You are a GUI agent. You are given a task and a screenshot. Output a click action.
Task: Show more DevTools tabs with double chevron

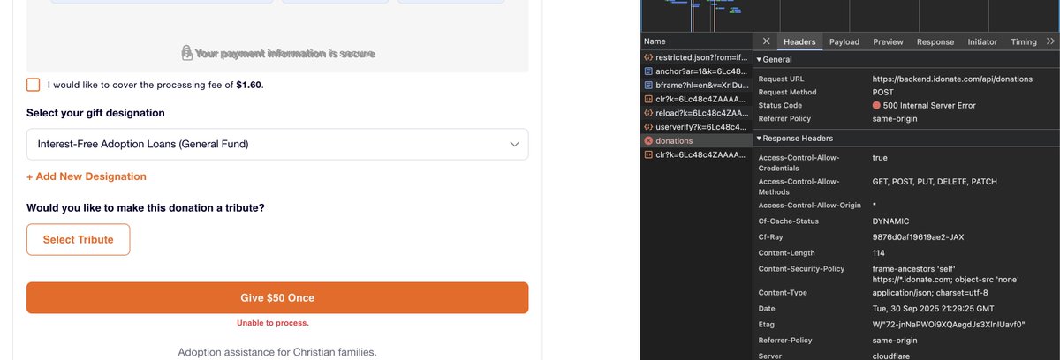tap(1049, 41)
